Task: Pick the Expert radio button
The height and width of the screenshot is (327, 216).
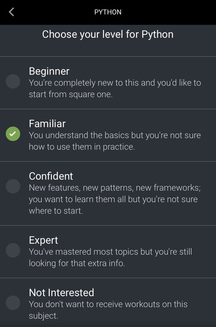Action: [x=13, y=250]
